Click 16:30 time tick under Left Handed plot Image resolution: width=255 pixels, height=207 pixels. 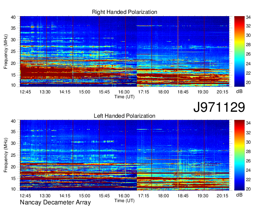124,196
